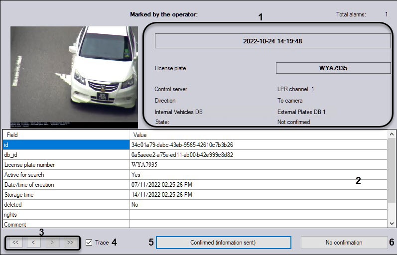
Task: Select the Storage time row
Action: 66,195
